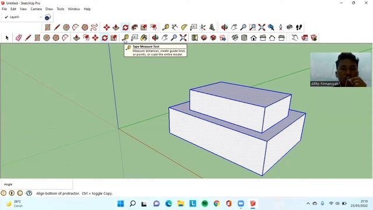Choose Orbit tool in lower toolbar row
Screen dimensions: 373x210
[156, 38]
